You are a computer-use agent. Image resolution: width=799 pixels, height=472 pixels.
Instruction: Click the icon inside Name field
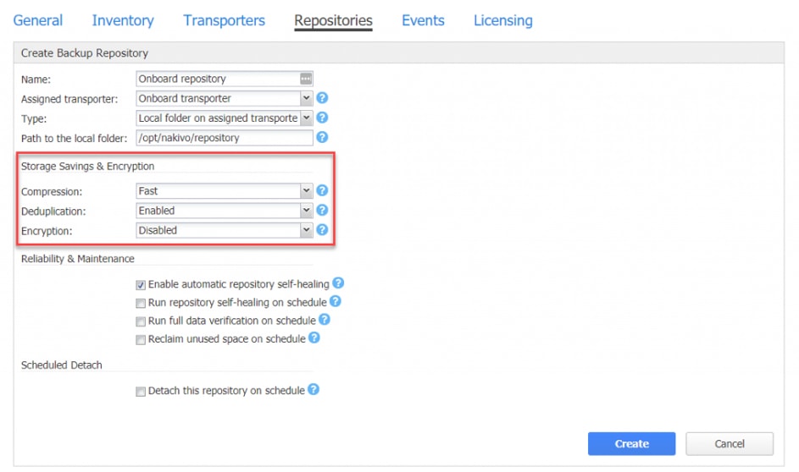click(306, 79)
